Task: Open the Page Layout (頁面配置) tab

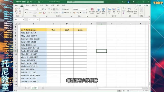Action: click(x=34, y=5)
